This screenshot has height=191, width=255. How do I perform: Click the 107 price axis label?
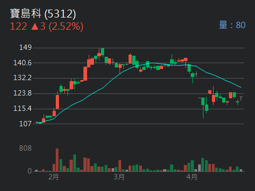coord(25,124)
